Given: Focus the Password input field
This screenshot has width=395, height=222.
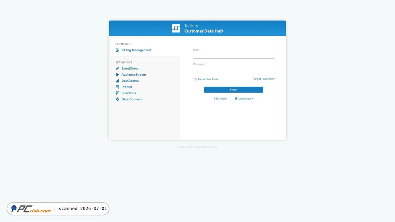Looking at the screenshot, I should (x=233, y=70).
